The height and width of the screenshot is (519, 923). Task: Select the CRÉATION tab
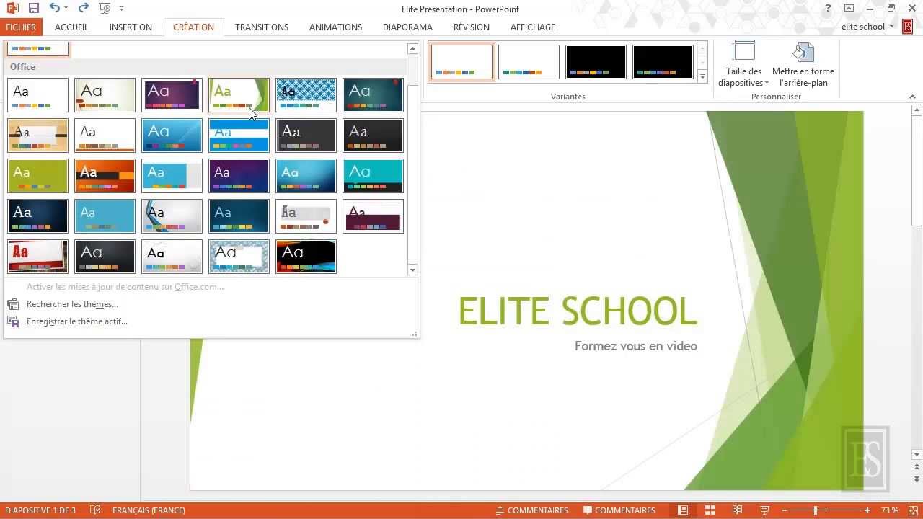(x=193, y=27)
